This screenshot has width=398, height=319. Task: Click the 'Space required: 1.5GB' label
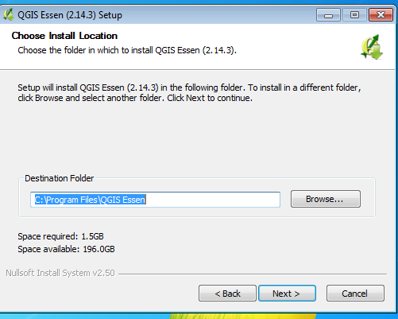coord(60,236)
